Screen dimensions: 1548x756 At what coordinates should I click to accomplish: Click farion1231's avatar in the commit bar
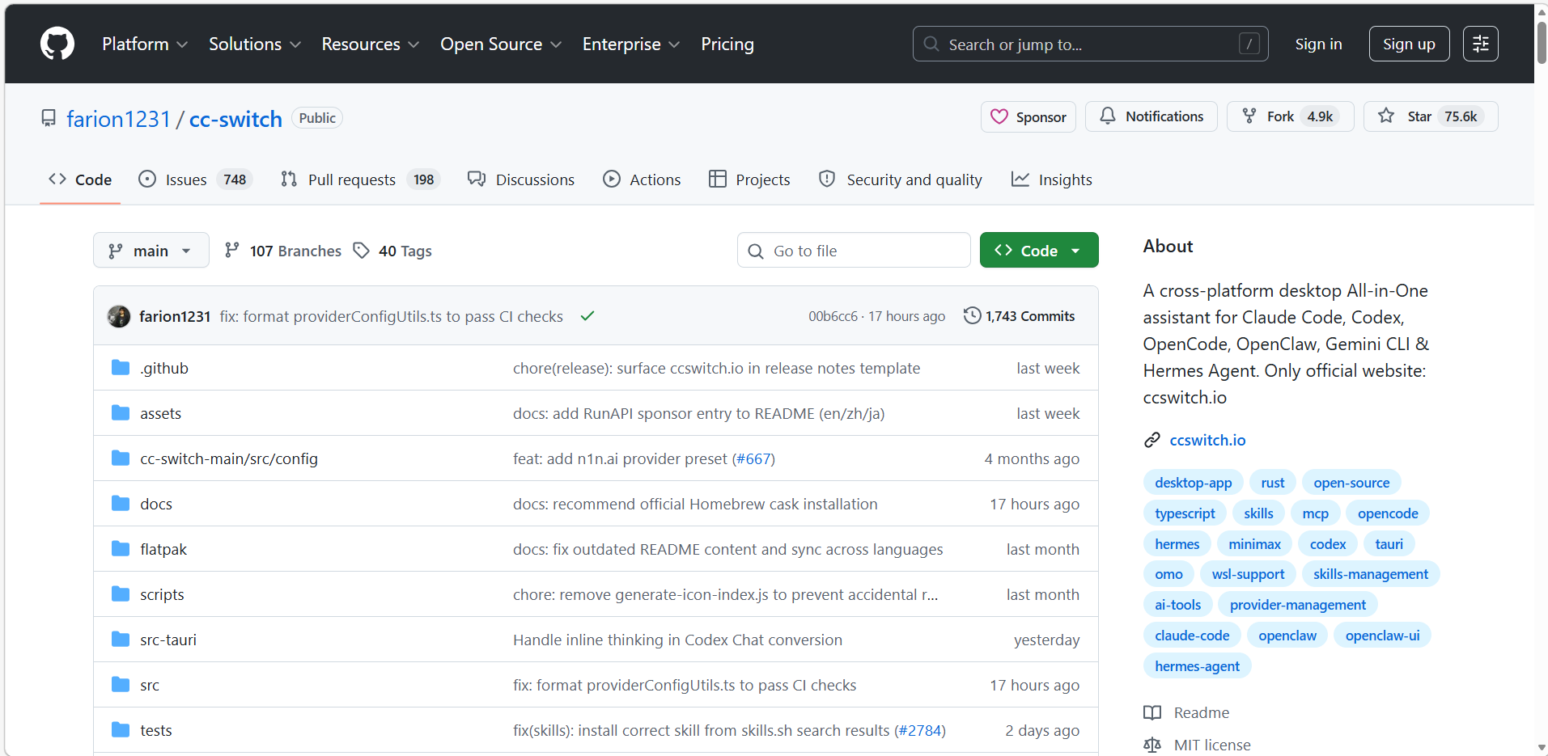(119, 316)
